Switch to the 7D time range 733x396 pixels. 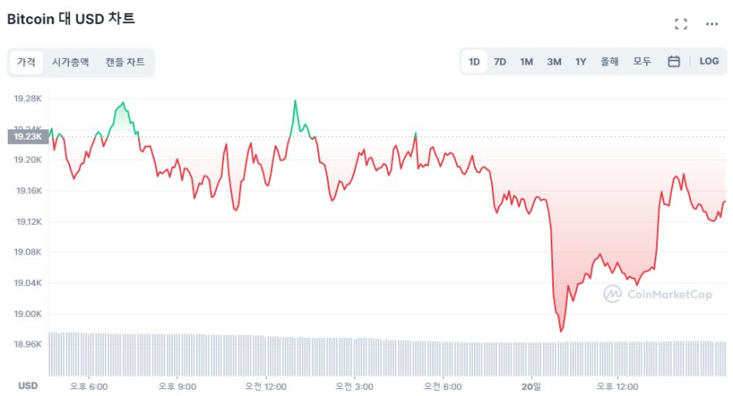[x=500, y=61]
